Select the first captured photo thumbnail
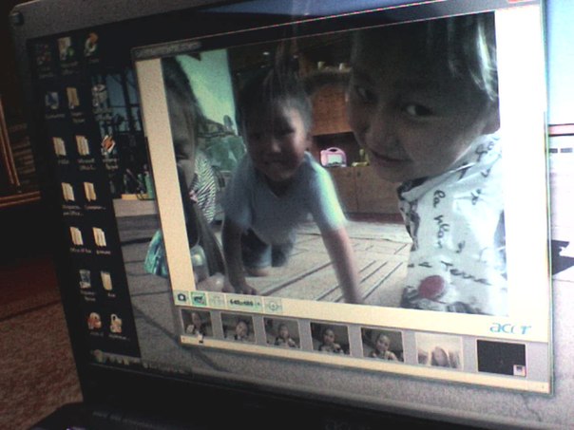 197,325
